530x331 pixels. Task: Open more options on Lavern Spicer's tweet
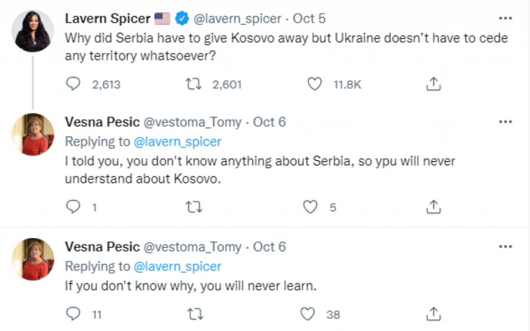point(505,18)
